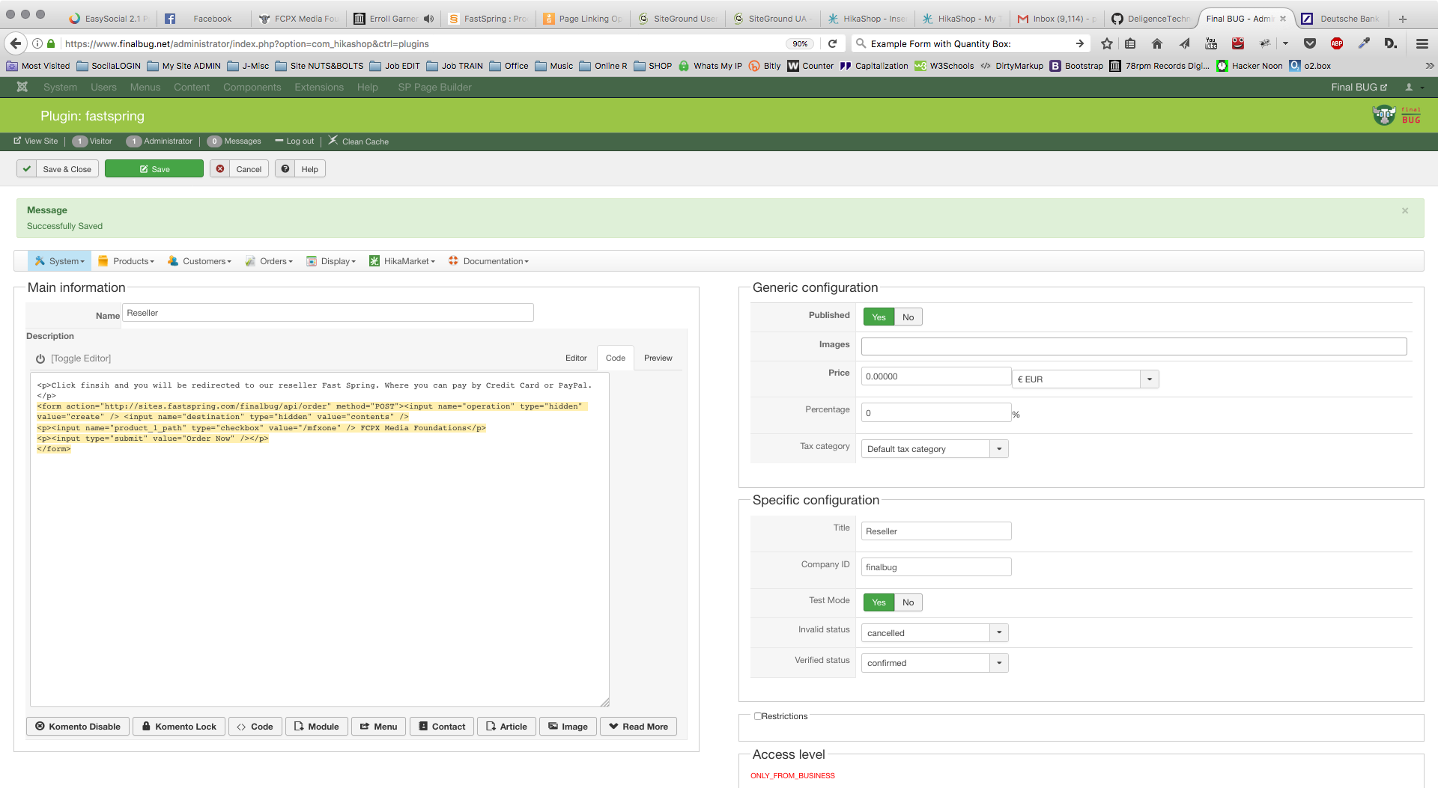Insert an Image into the description
This screenshot has width=1438, height=788.
pyautogui.click(x=568, y=727)
